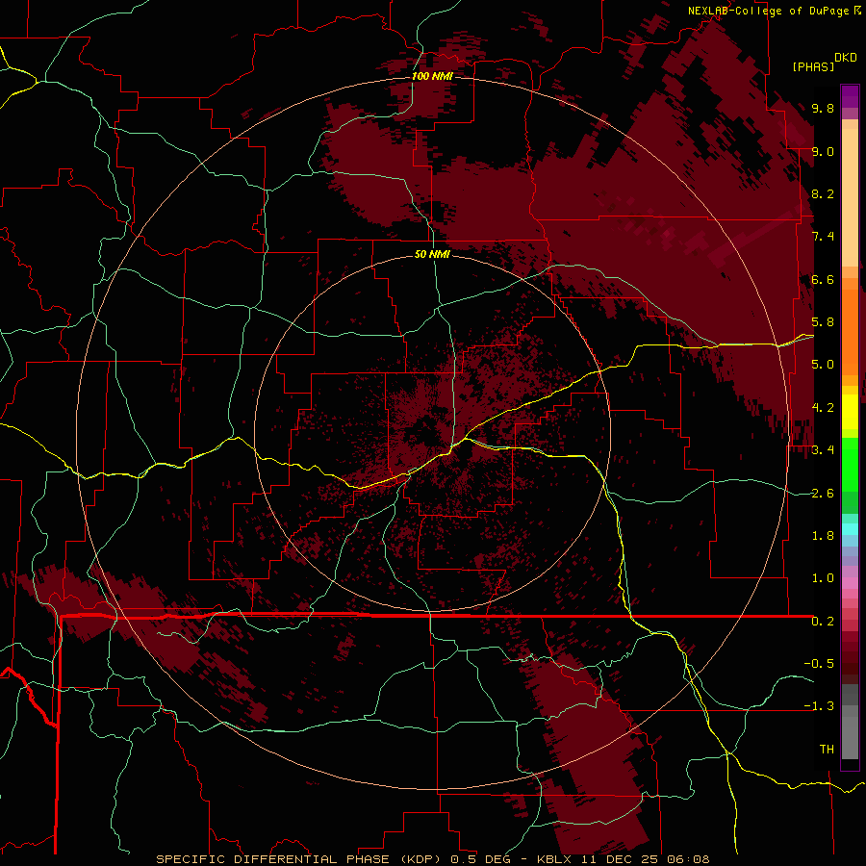Screen dimensions: 866x866
Task: Select the 9.0 value on the color scale
Action: click(823, 151)
